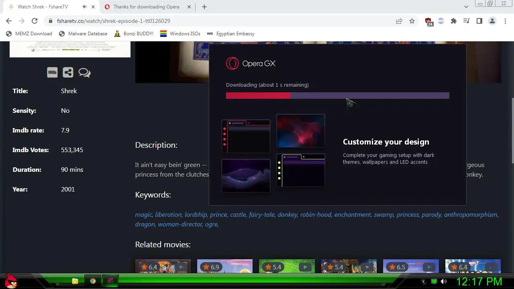Open the uBlock Origin extension icon
The width and height of the screenshot is (514, 289).
pos(428,21)
